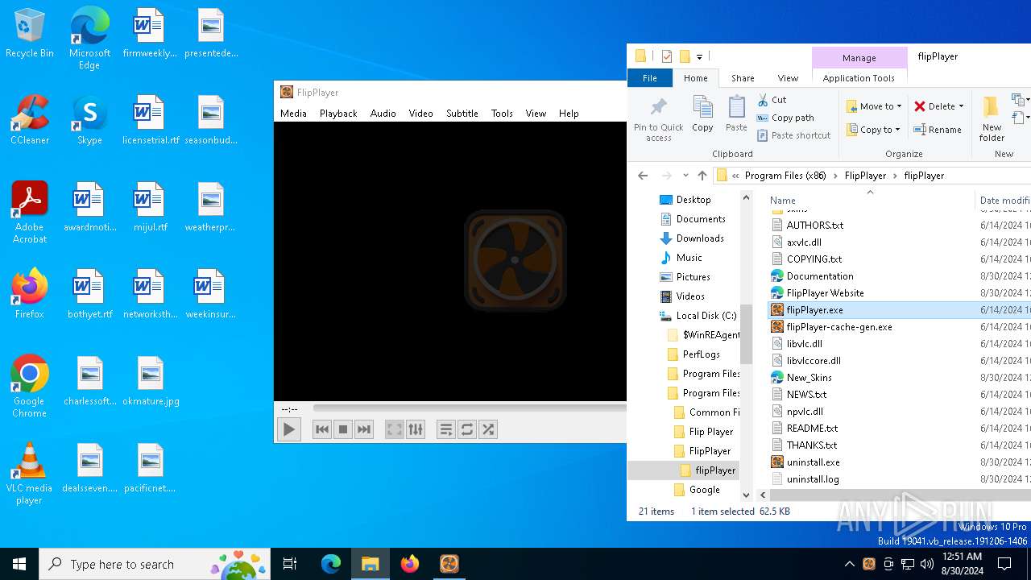Open the File tab in Explorer
The width and height of the screenshot is (1031, 580).
(x=650, y=78)
